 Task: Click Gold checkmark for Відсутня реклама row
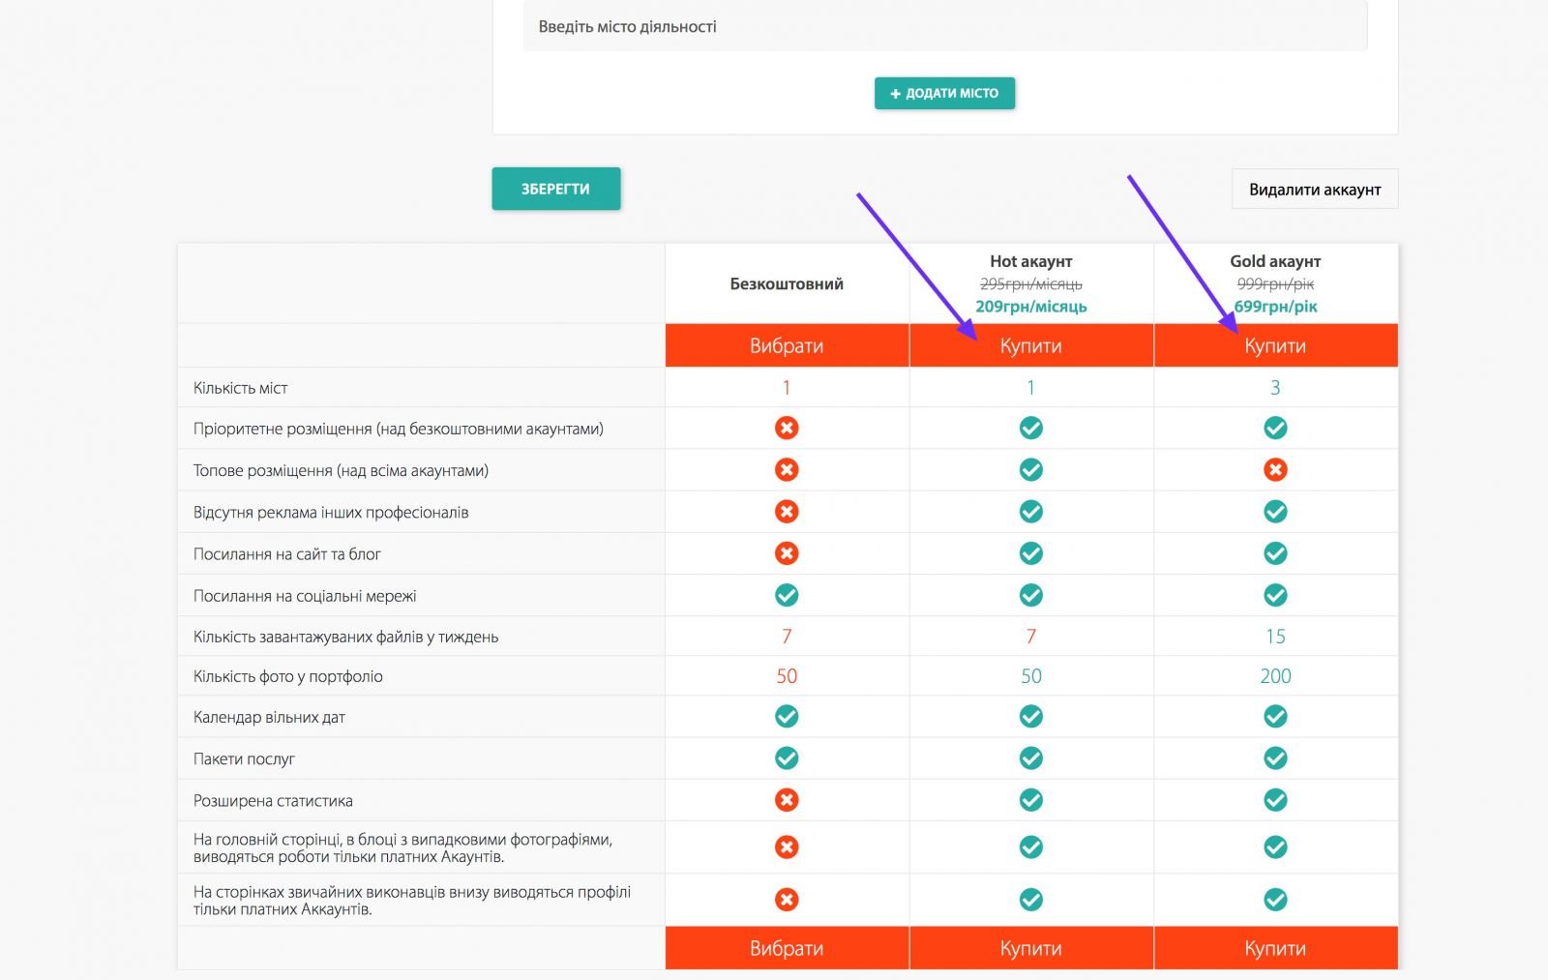tap(1275, 512)
